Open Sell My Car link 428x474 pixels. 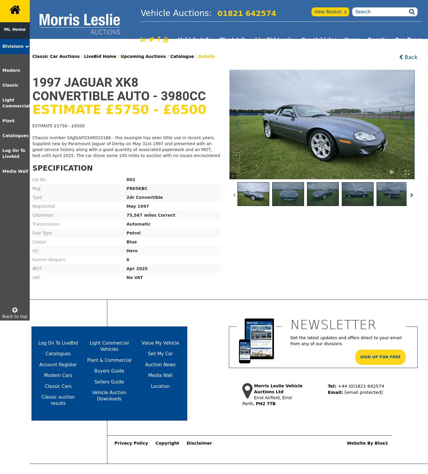[x=160, y=354]
